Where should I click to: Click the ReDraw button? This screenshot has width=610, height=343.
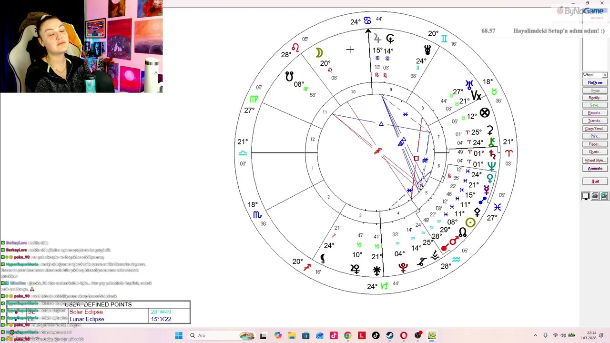point(595,82)
